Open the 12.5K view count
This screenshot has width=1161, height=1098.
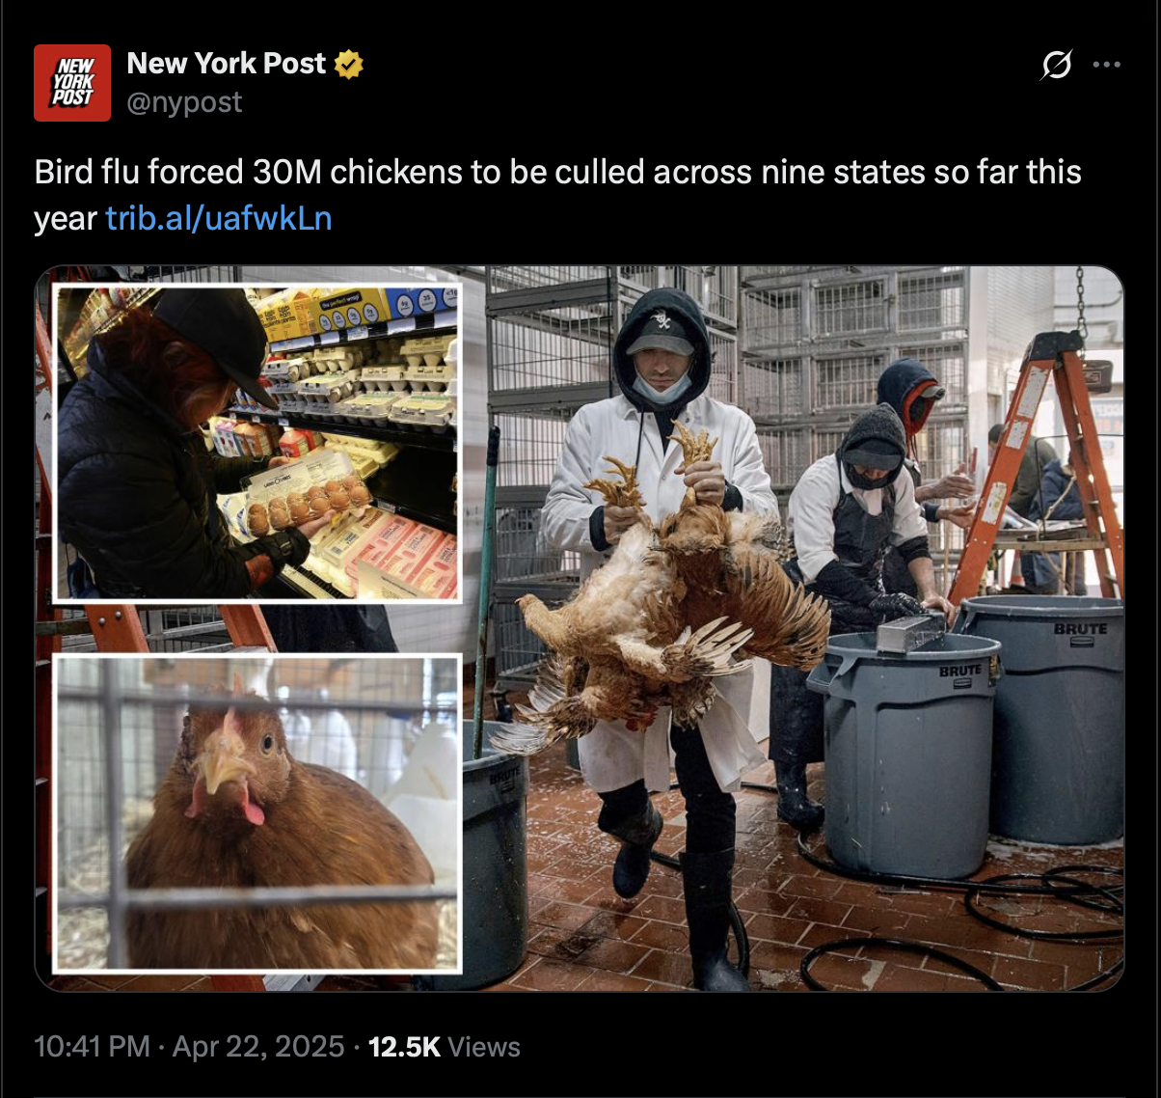tap(404, 1047)
